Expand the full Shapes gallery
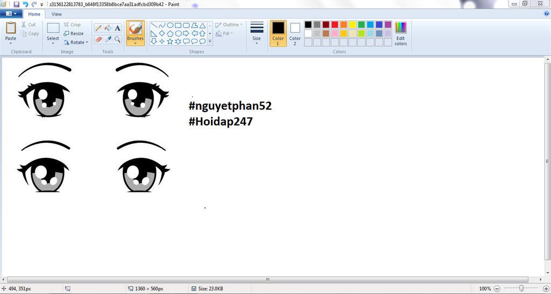Screen dimensions: 551x294 coord(210,41)
